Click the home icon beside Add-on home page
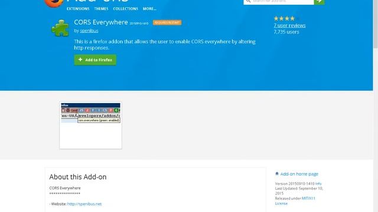 (277, 174)
